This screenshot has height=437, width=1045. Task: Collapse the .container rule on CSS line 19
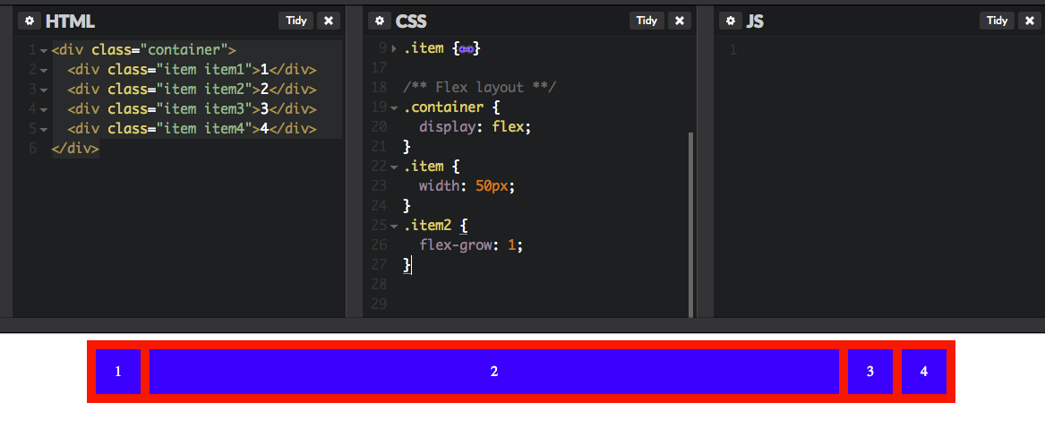pos(394,108)
